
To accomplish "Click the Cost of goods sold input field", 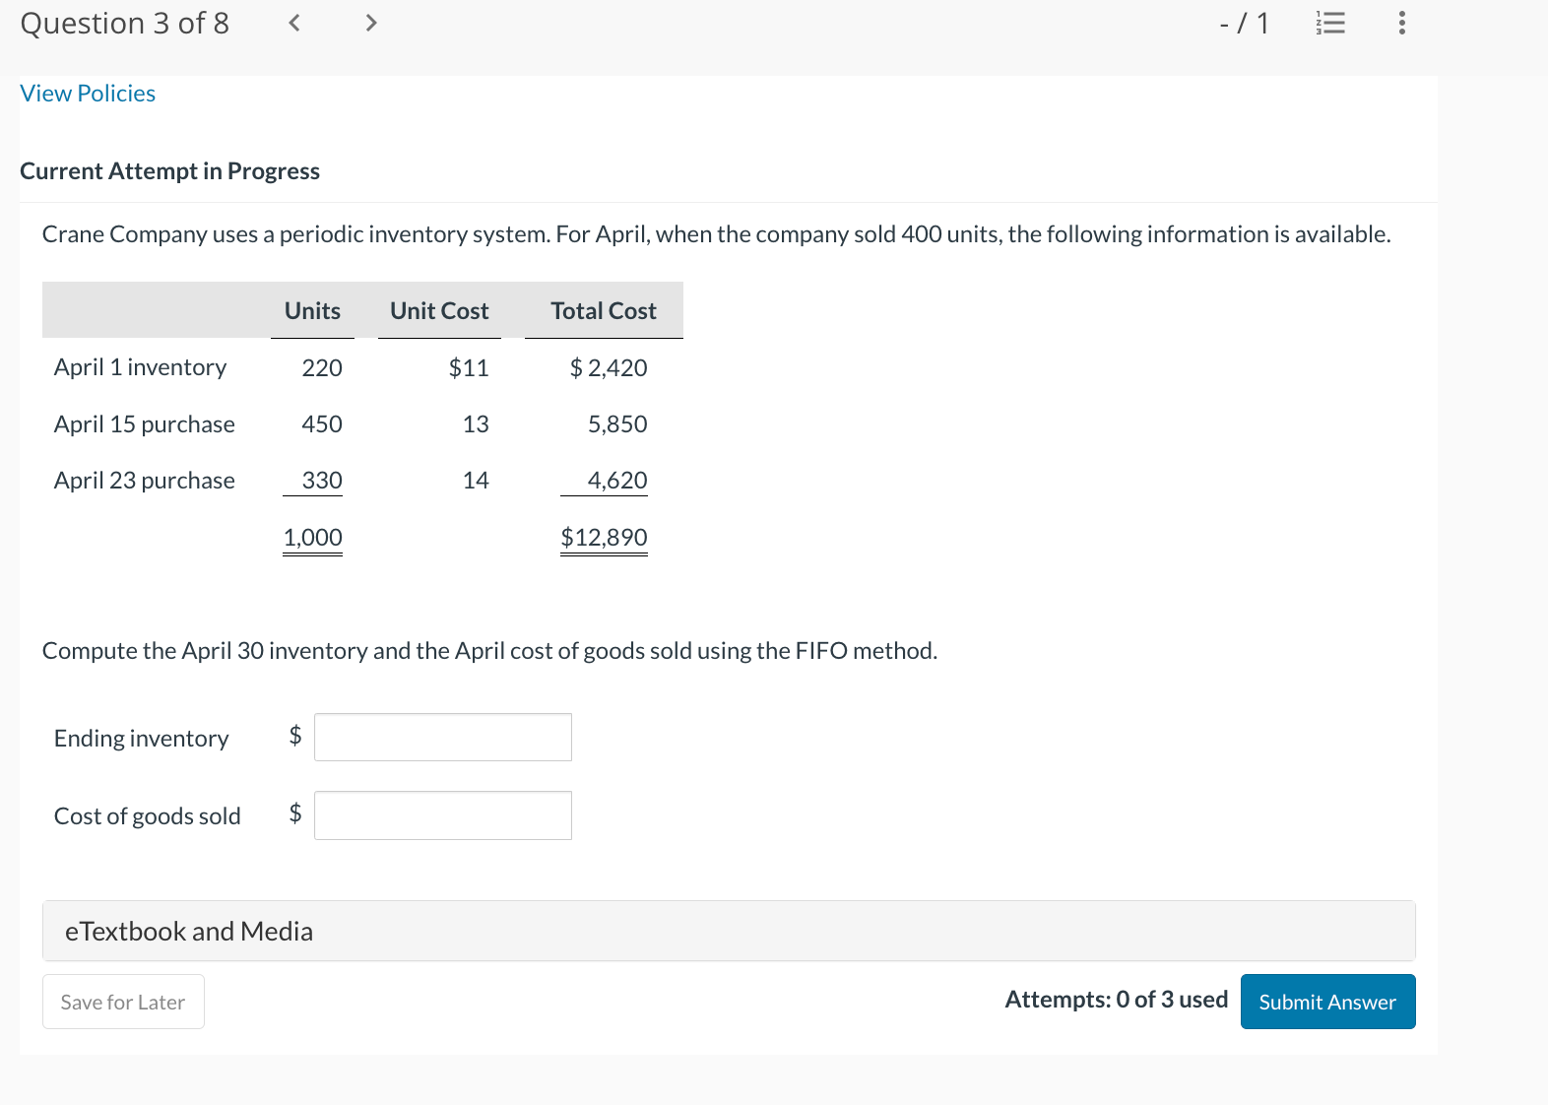I will tap(443, 815).
